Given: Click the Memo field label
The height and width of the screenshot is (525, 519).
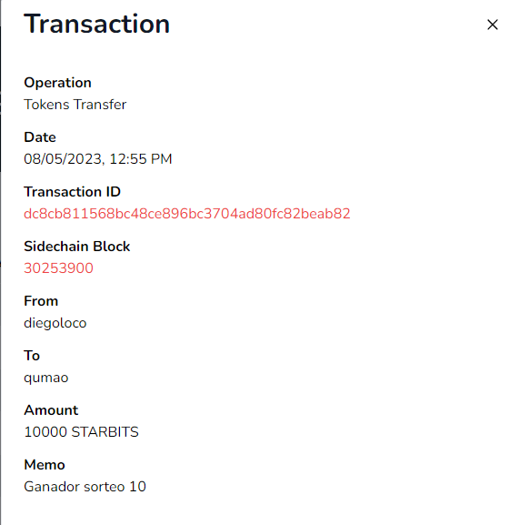Looking at the screenshot, I should (45, 465).
